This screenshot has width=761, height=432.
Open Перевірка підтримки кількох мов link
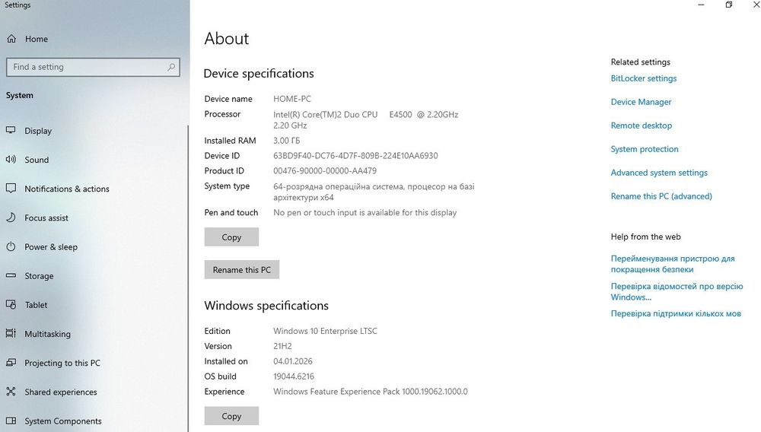tap(676, 313)
